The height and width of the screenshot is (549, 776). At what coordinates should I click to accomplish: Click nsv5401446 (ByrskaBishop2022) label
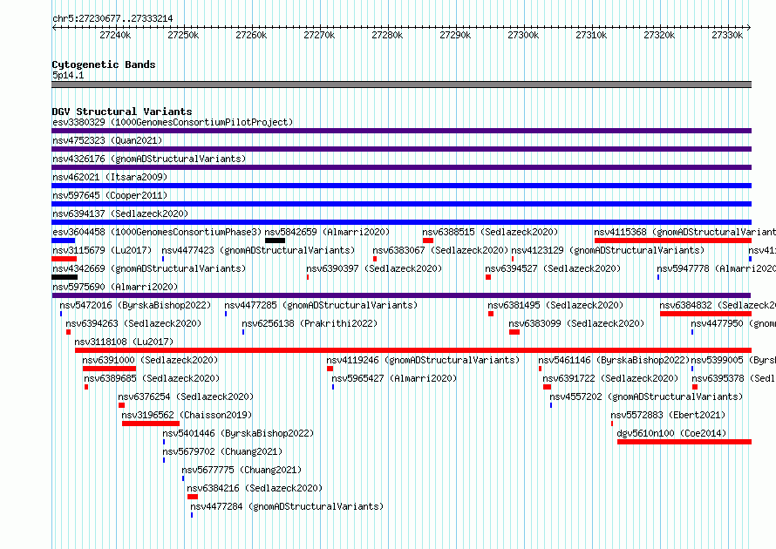click(238, 433)
